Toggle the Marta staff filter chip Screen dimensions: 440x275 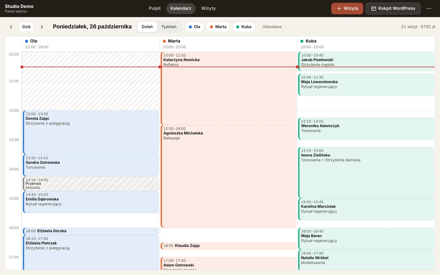click(218, 27)
